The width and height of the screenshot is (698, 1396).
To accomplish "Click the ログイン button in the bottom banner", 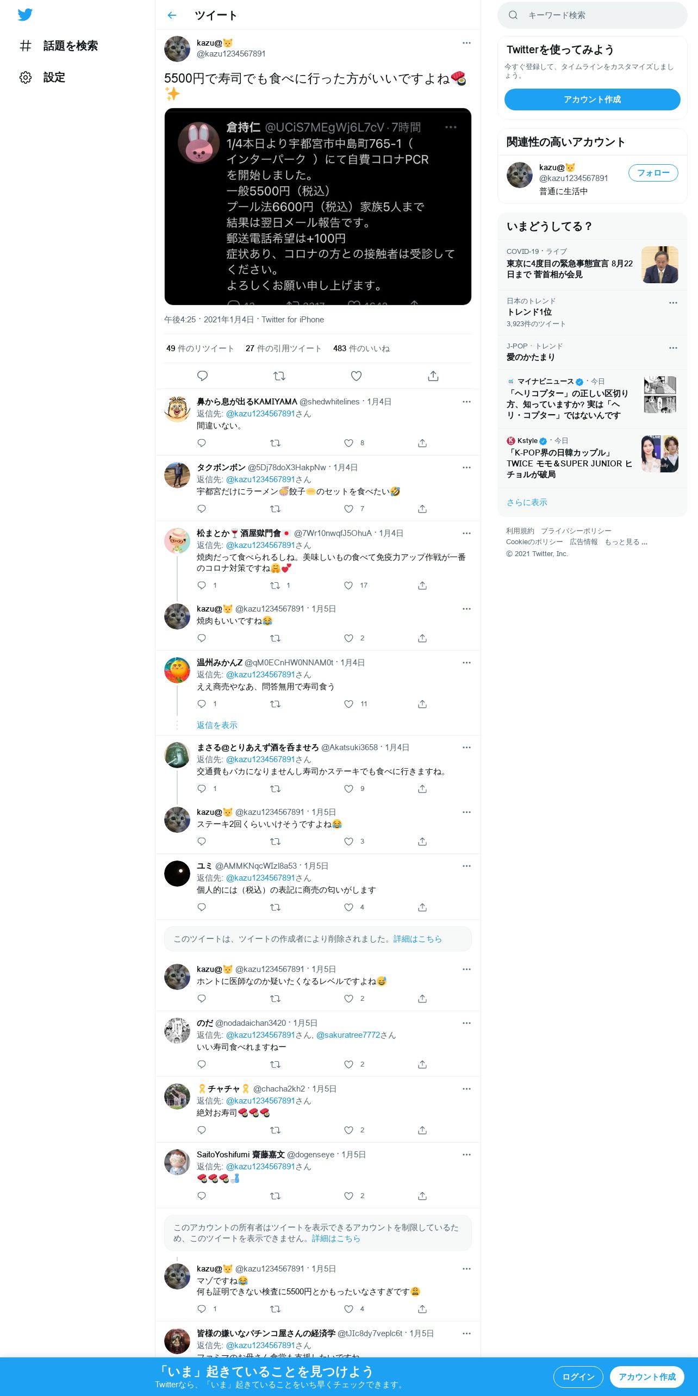I will (x=578, y=1377).
